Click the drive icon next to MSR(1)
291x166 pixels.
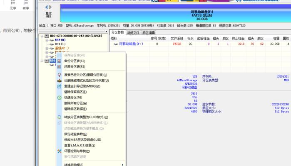[x=52, y=44]
